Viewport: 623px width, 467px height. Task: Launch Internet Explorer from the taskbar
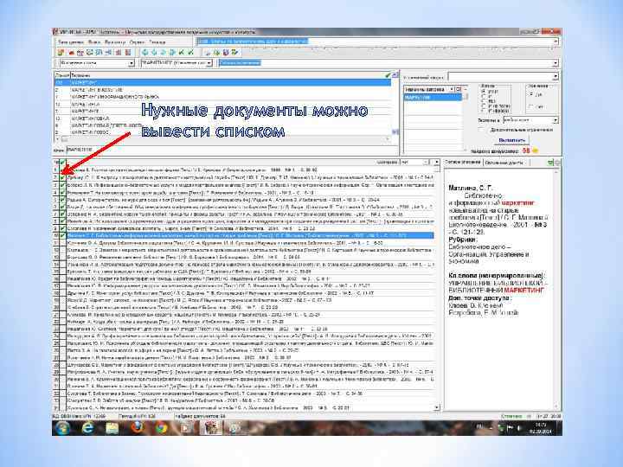pyautogui.click(x=87, y=428)
